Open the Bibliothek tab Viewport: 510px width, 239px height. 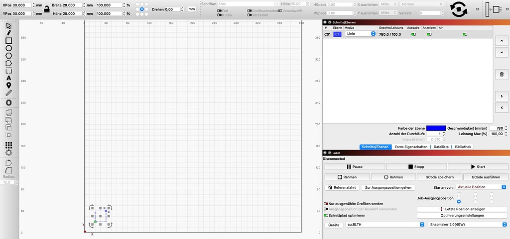click(462, 147)
